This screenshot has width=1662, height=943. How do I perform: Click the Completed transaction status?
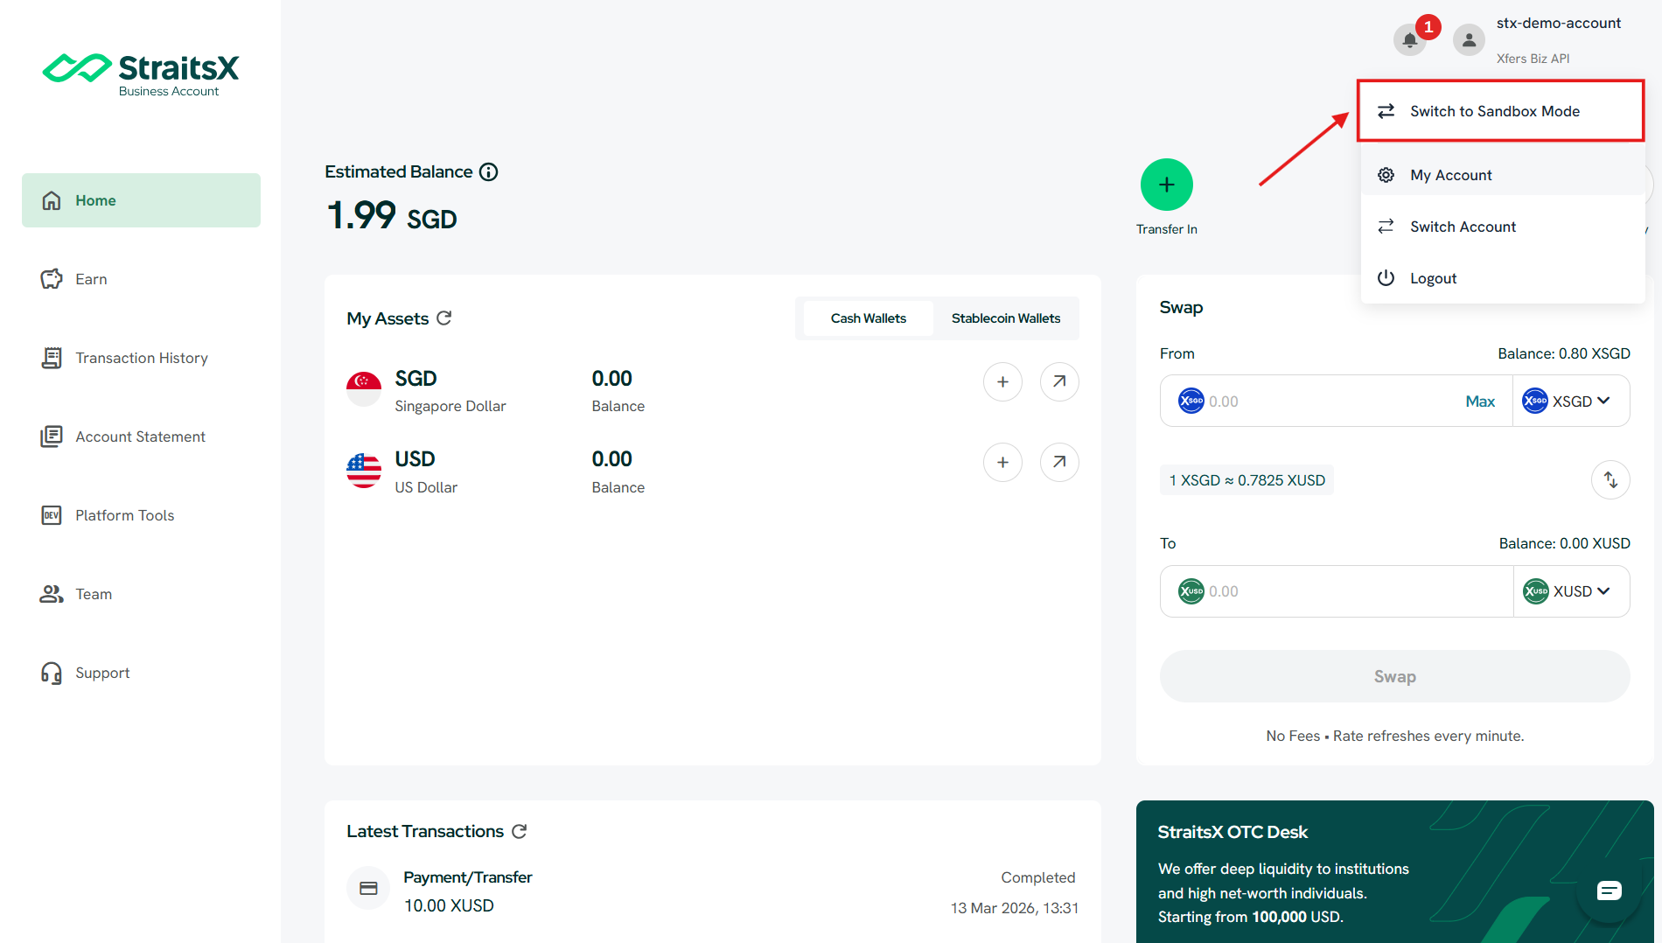[1037, 877]
